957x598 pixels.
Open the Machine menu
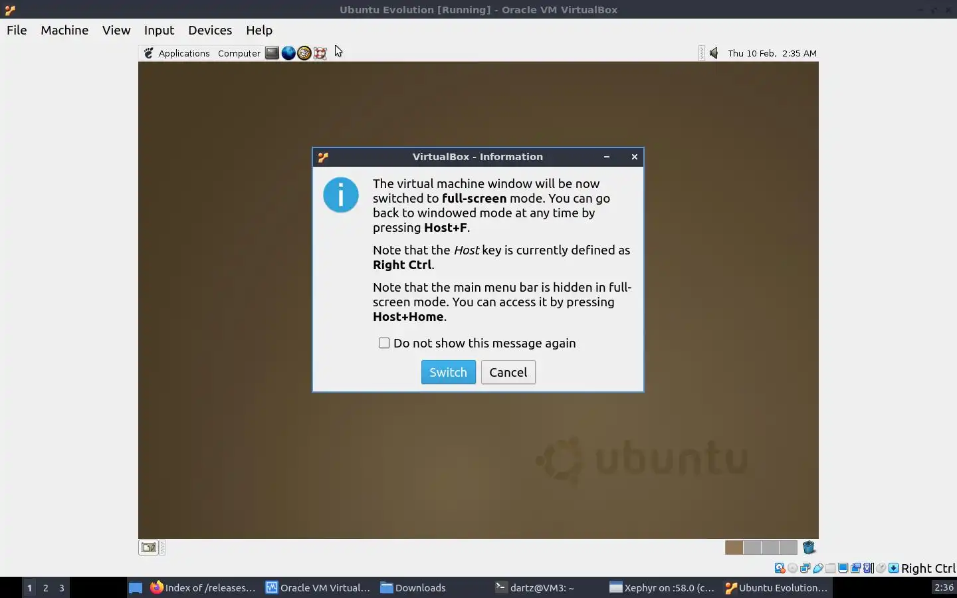coord(64,30)
